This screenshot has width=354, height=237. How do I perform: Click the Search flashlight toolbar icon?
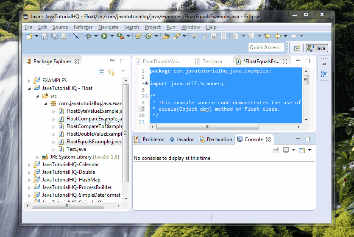click(176, 36)
